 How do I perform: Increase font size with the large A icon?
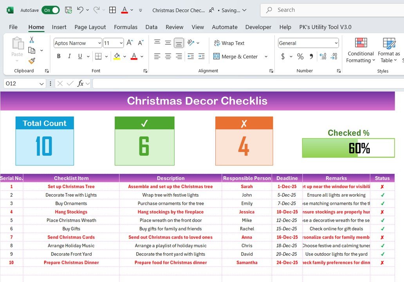click(130, 43)
